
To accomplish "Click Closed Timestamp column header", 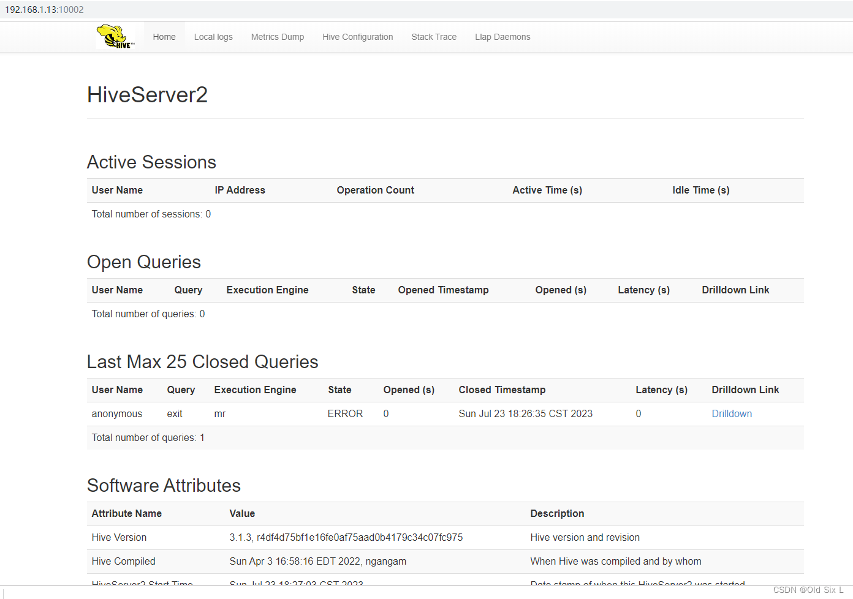I will (502, 390).
